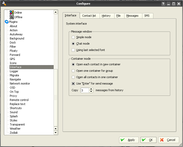The image size is (183, 147).
Task: Click the tree scroll up arrow at top
Action: coord(56,12)
